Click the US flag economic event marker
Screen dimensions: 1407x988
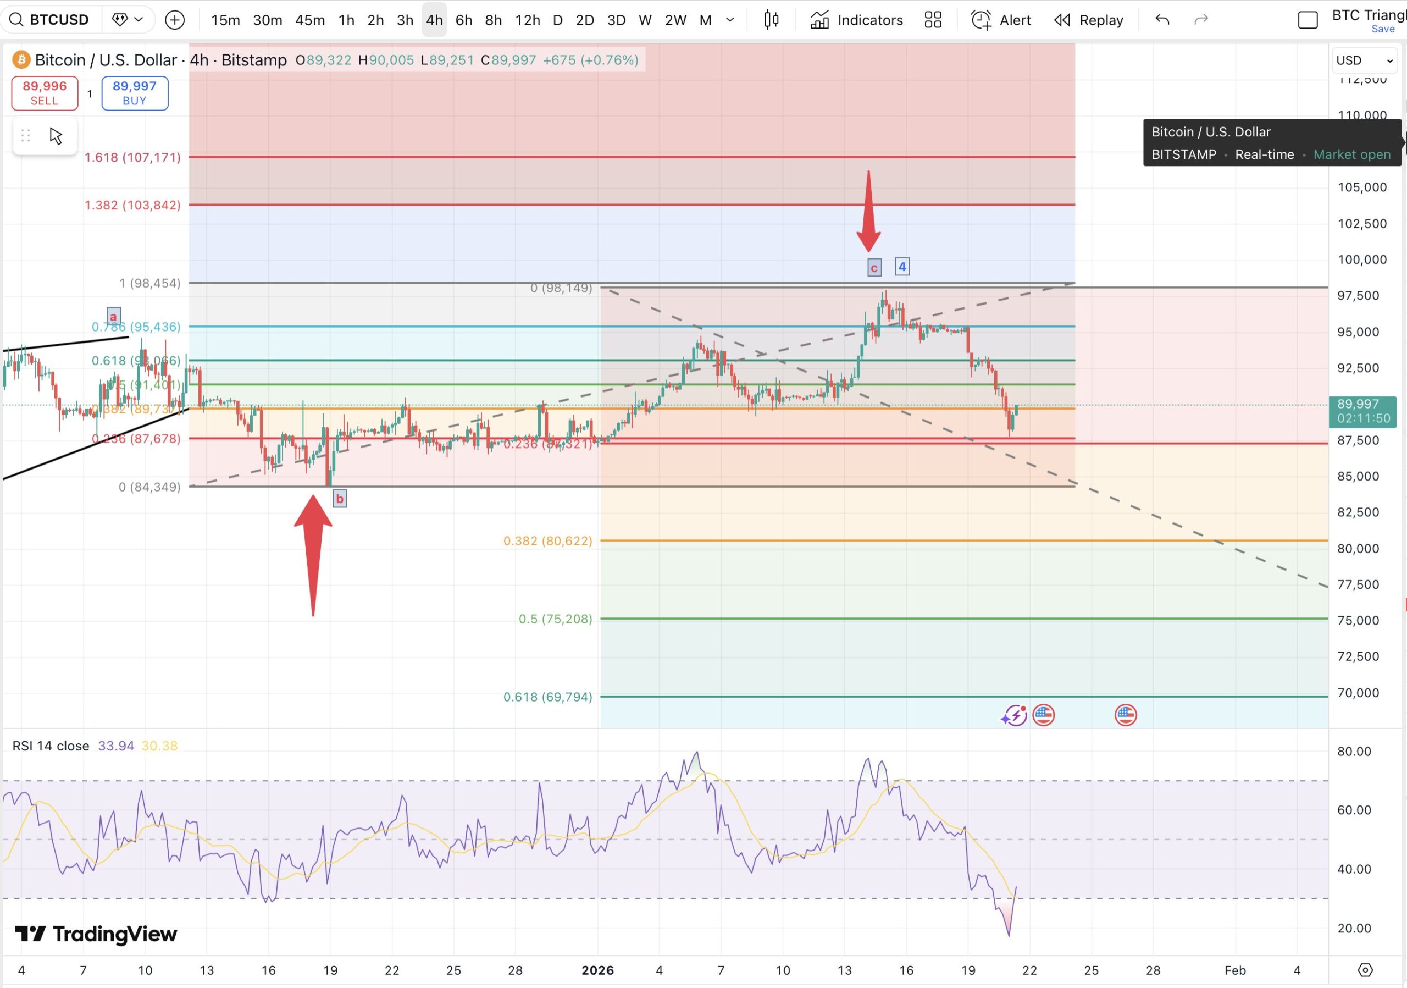pyautogui.click(x=1044, y=714)
